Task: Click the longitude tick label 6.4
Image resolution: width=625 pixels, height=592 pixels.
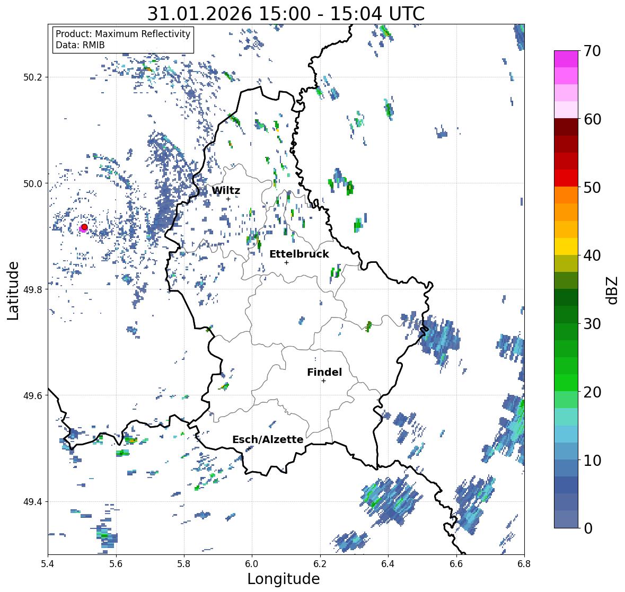Action: click(x=388, y=564)
